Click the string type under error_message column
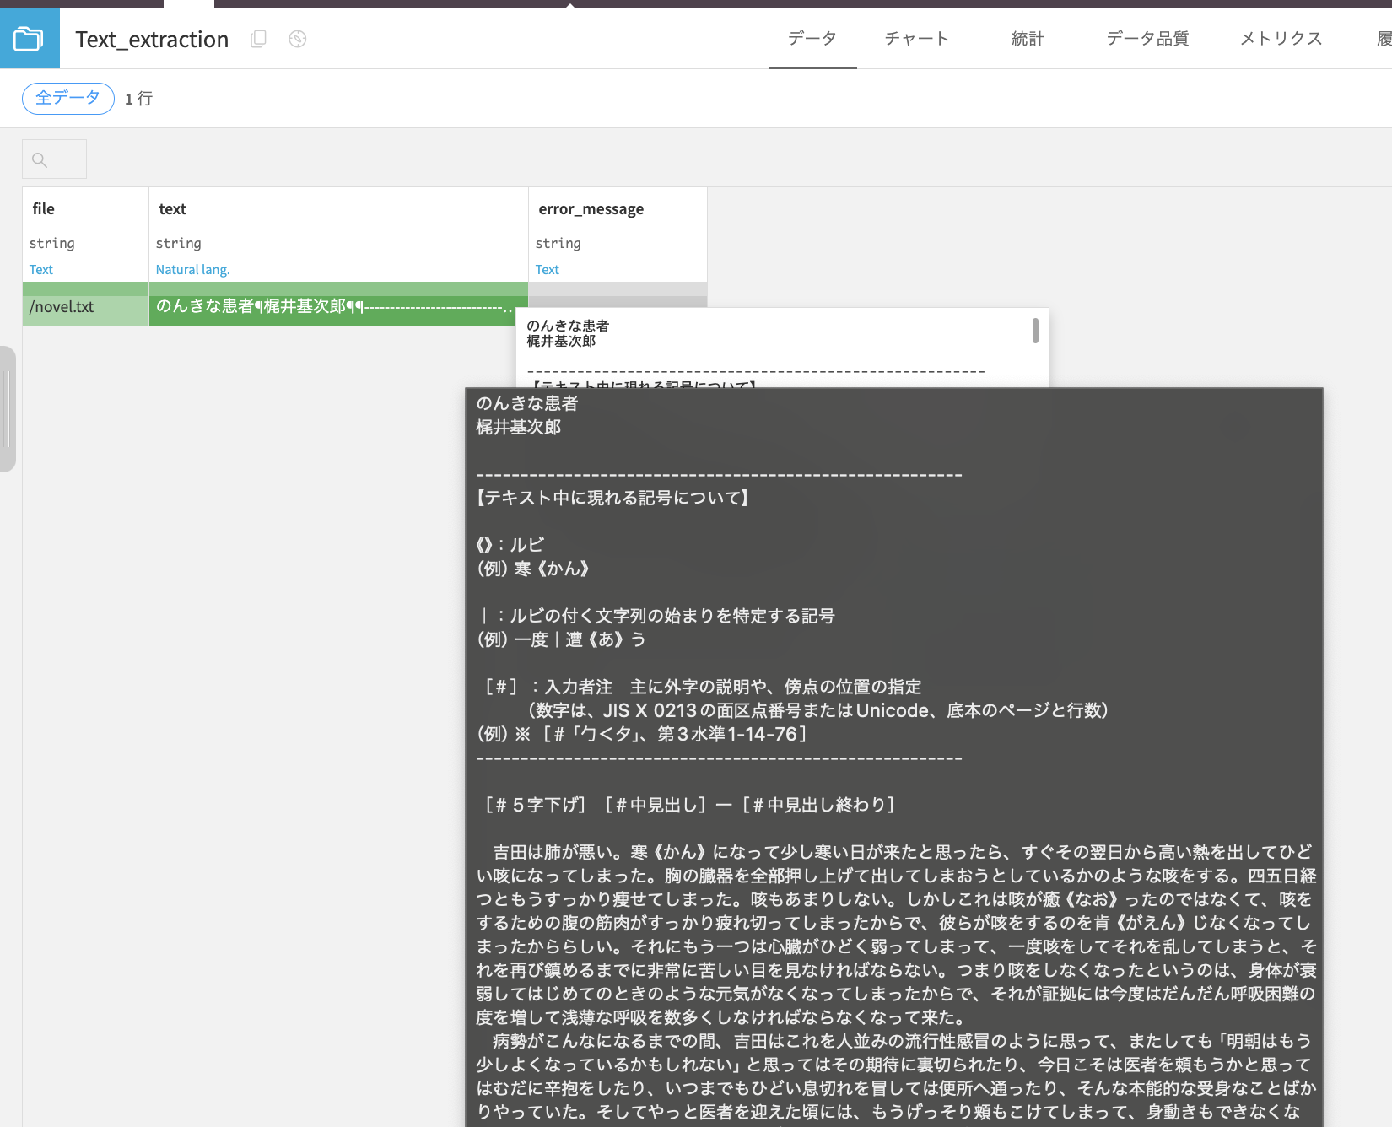Image resolution: width=1392 pixels, height=1127 pixels. coord(558,243)
